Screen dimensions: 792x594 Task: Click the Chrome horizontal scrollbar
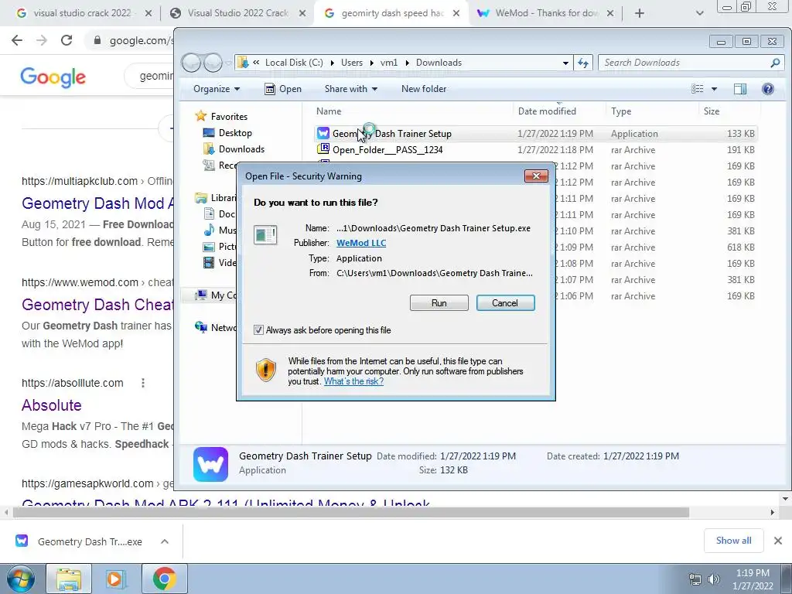[x=351, y=512]
